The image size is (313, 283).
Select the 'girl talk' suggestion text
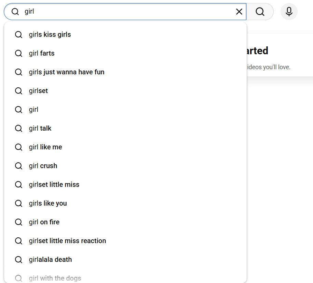coord(40,129)
